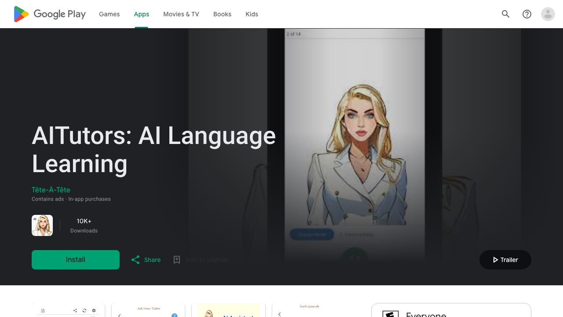Go to the Movies & TV tab
This screenshot has width=563, height=317.
pyautogui.click(x=181, y=14)
